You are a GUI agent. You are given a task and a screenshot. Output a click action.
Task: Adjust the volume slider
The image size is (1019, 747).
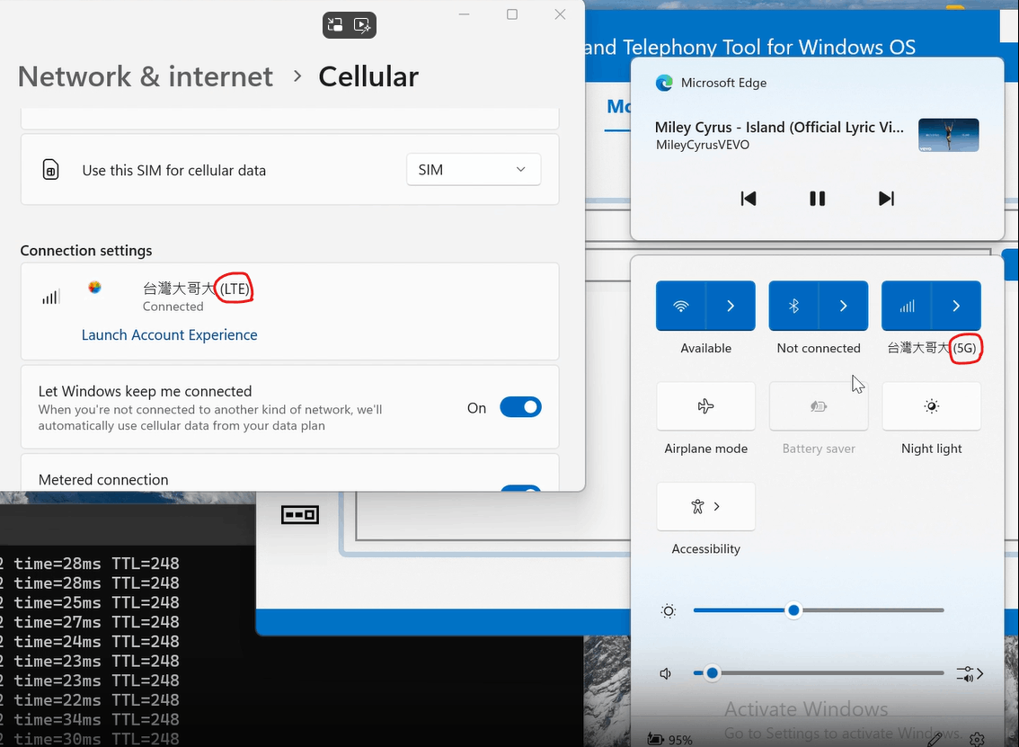[x=819, y=673]
